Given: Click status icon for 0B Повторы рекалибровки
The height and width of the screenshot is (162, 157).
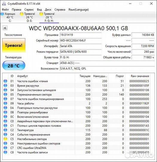Looking at the screenshot, I should click(5, 112).
